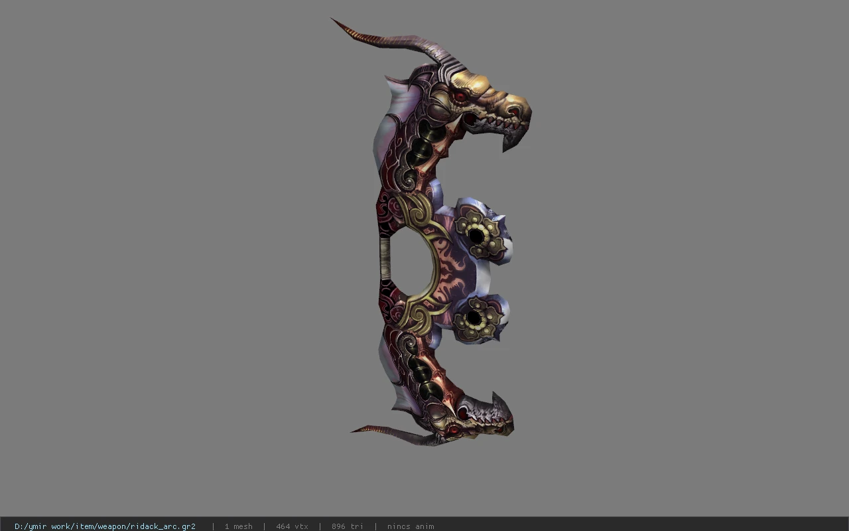The height and width of the screenshot is (531, 849).
Task: Select the dragon bow 3D model in viewport
Action: point(431,232)
